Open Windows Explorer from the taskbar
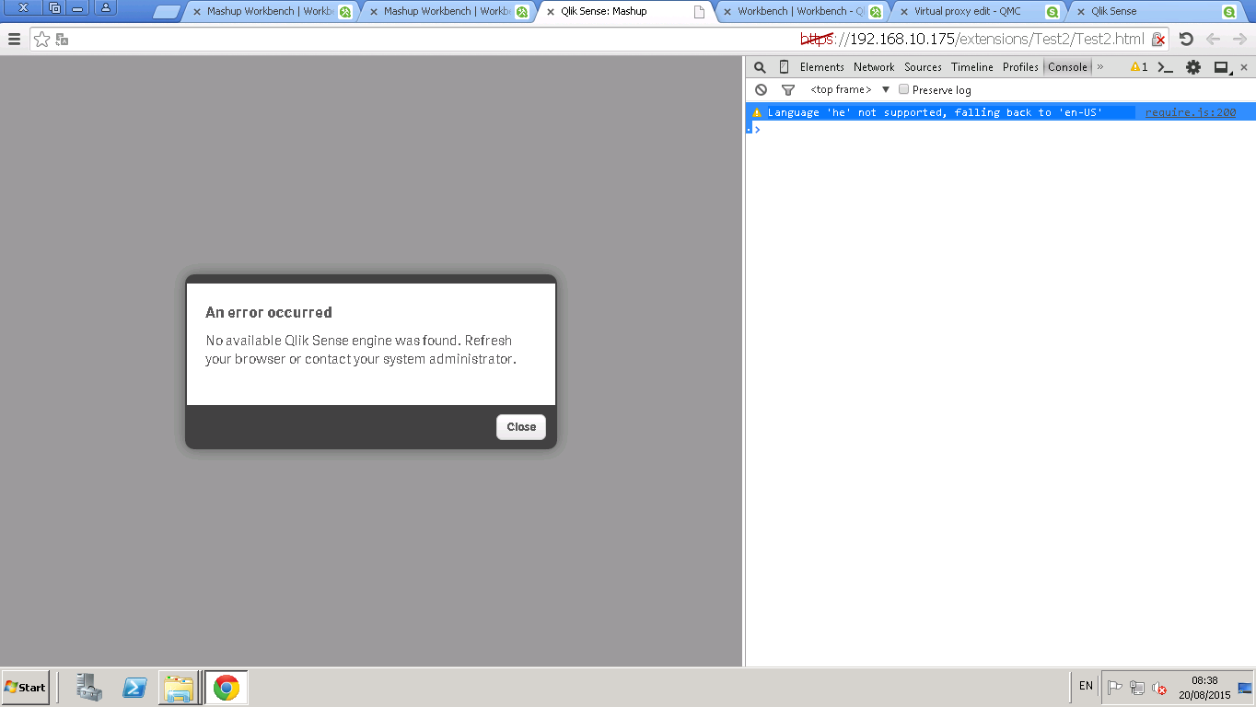The width and height of the screenshot is (1256, 707). click(x=179, y=688)
